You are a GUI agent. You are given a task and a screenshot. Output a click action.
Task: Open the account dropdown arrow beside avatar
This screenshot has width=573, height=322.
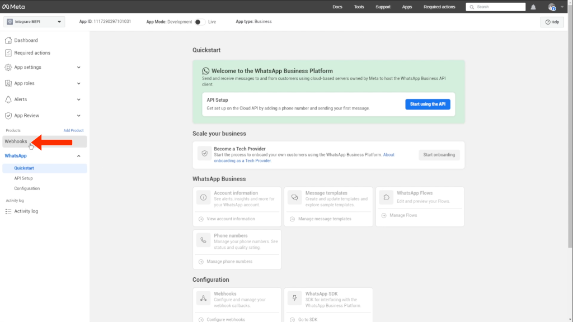pyautogui.click(x=562, y=7)
